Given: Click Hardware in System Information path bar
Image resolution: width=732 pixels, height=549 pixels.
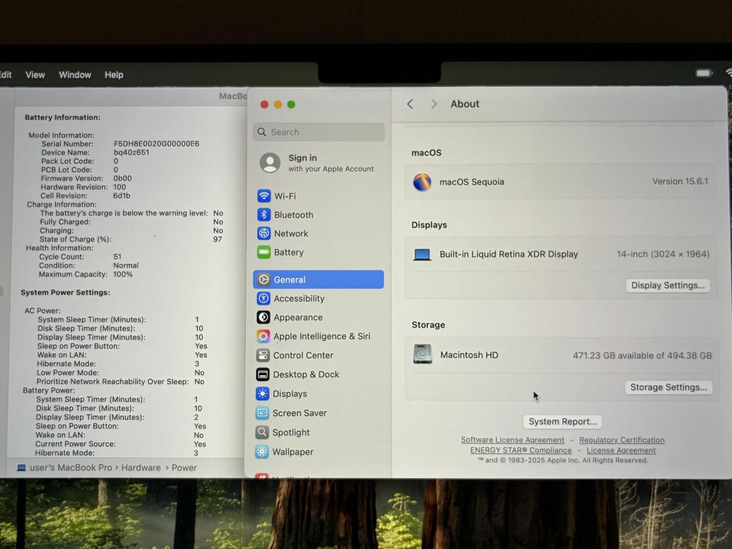Looking at the screenshot, I should coord(141,468).
